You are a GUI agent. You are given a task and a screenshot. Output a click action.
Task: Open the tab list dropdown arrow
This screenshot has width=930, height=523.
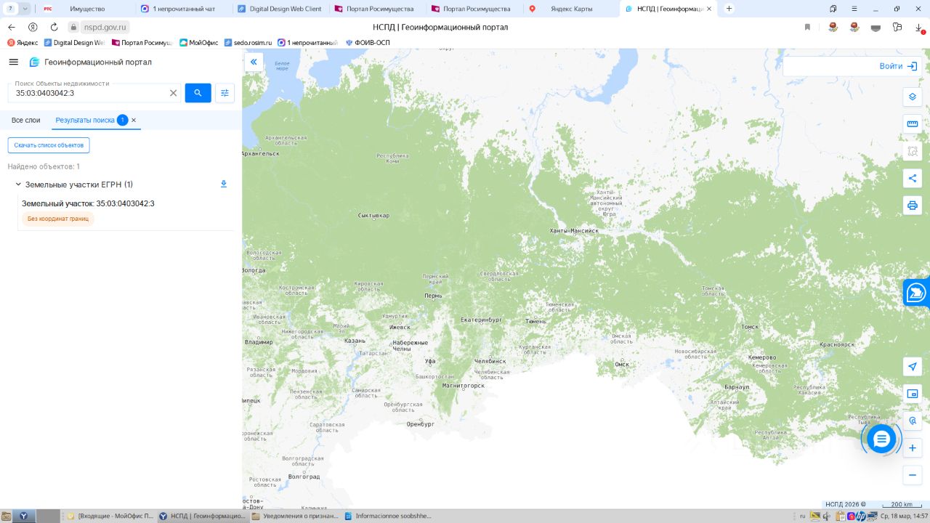25,9
